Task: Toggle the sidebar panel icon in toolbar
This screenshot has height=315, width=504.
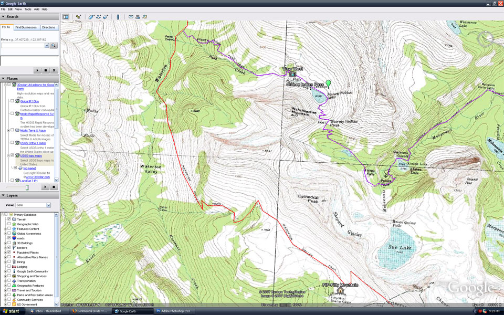Action: pos(66,17)
